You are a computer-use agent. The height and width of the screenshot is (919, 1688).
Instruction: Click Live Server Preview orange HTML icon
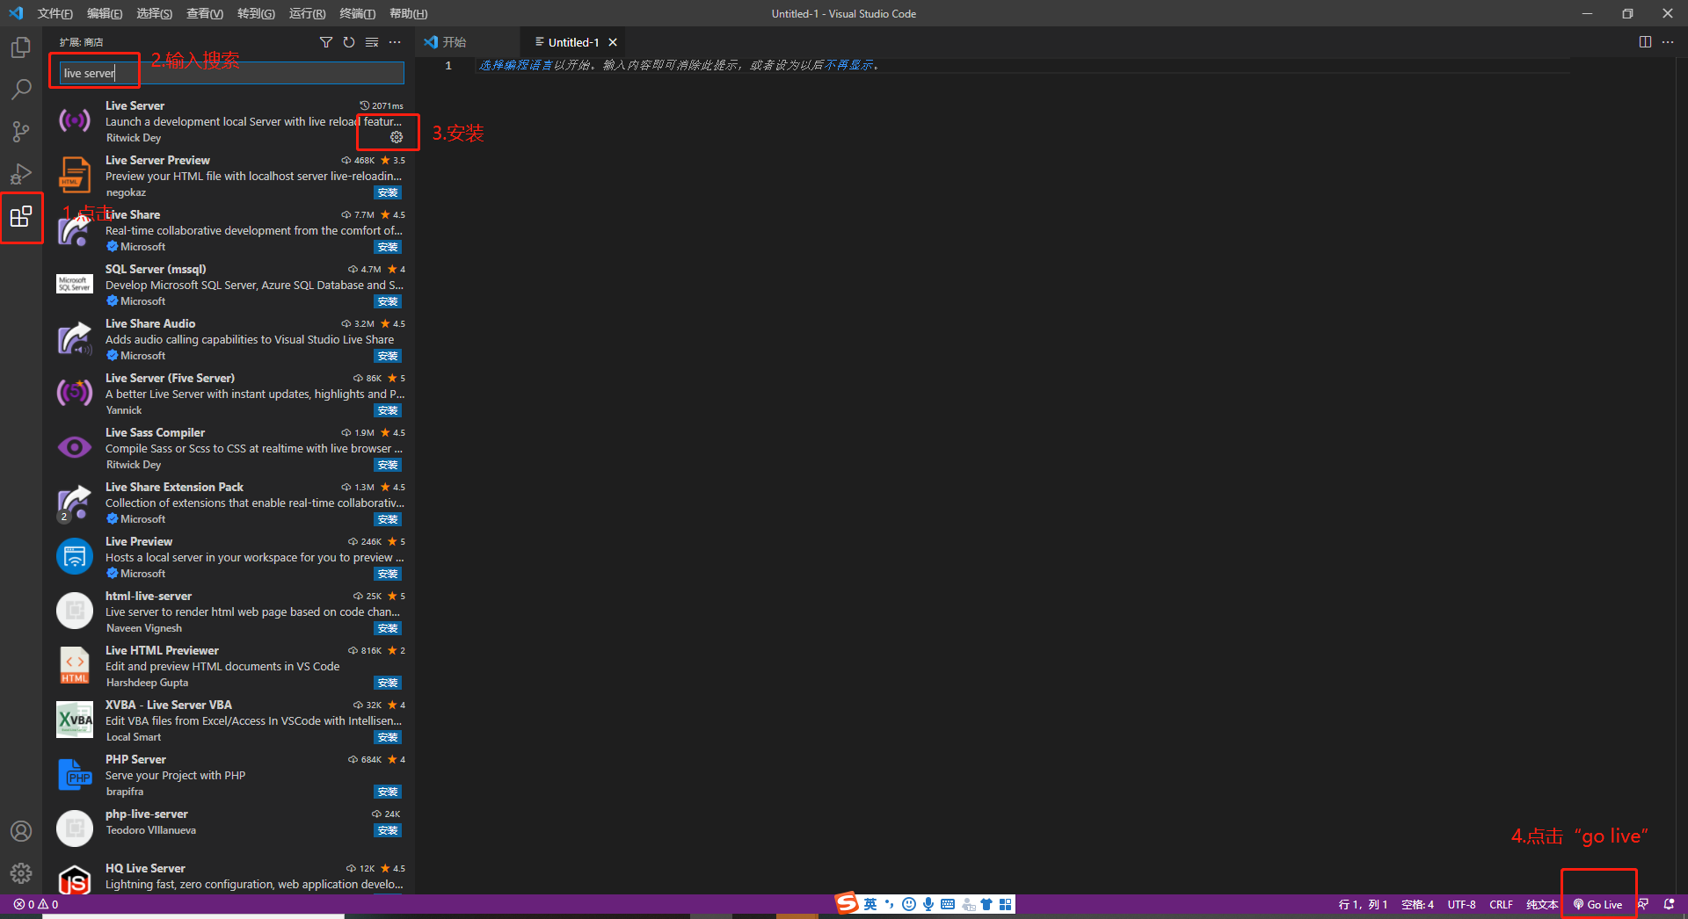click(75, 175)
